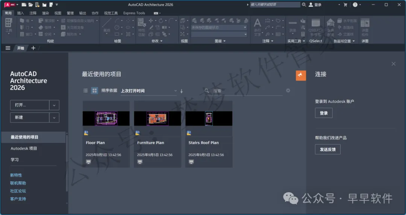Click the 立面线 elevation line tool

pos(345,34)
